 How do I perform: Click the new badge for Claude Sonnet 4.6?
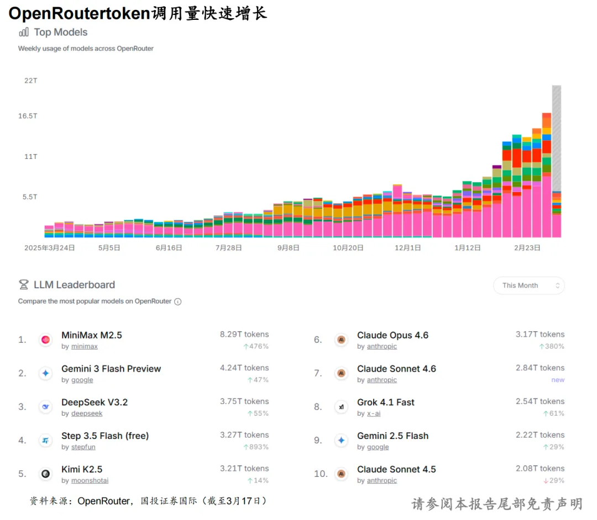558,380
